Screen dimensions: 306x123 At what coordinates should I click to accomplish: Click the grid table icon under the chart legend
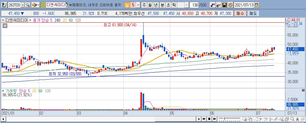5,25
